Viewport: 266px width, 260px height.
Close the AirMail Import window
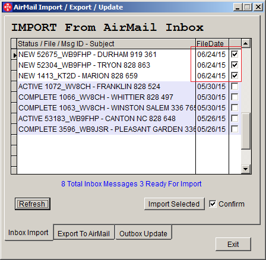pyautogui.click(x=258, y=7)
